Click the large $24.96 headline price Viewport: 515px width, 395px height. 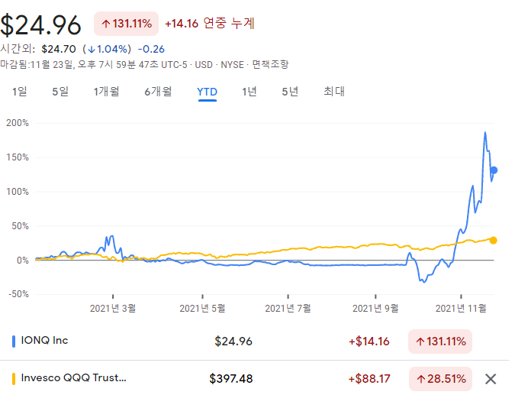coord(40,25)
